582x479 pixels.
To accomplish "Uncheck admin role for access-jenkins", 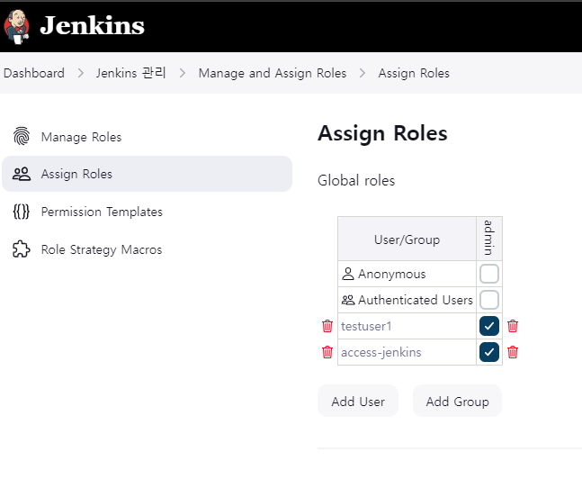I will click(x=489, y=352).
